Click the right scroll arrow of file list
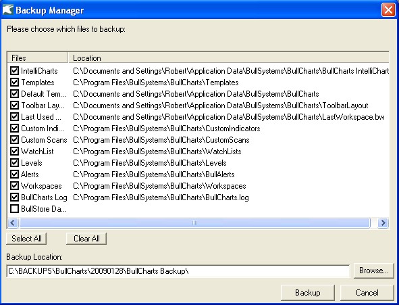 [x=383, y=223]
